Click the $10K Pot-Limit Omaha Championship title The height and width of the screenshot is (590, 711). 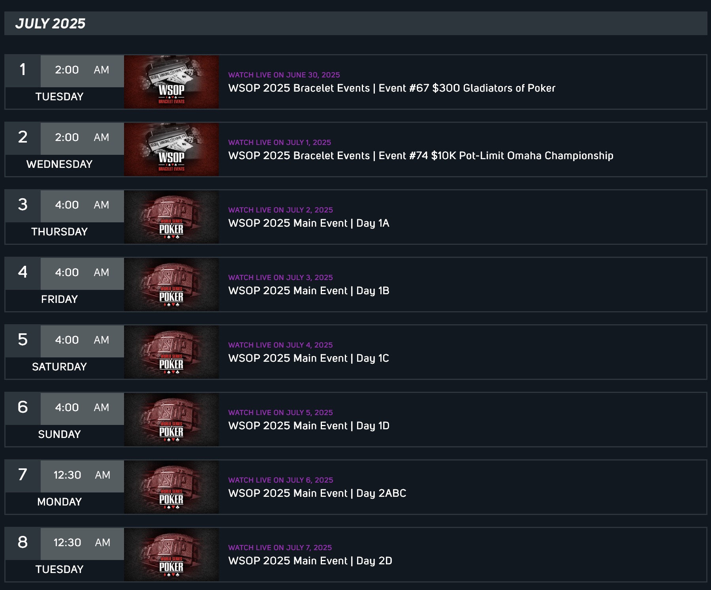coord(421,156)
